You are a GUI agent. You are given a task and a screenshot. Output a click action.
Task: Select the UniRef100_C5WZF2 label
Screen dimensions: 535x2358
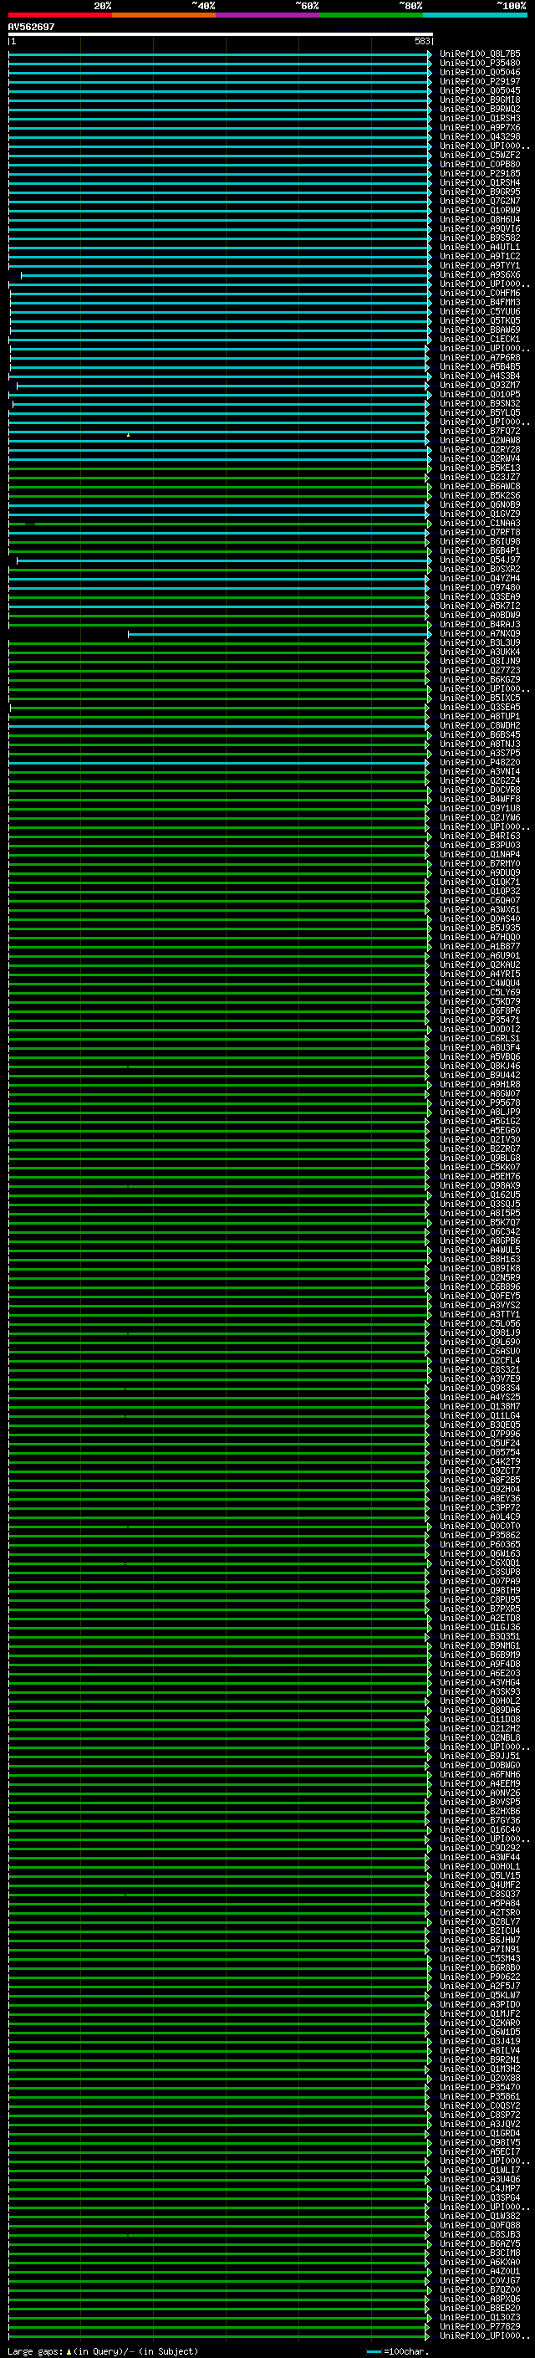480,155
